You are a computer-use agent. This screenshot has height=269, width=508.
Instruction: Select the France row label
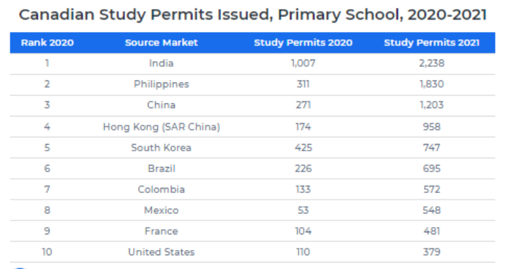click(161, 231)
